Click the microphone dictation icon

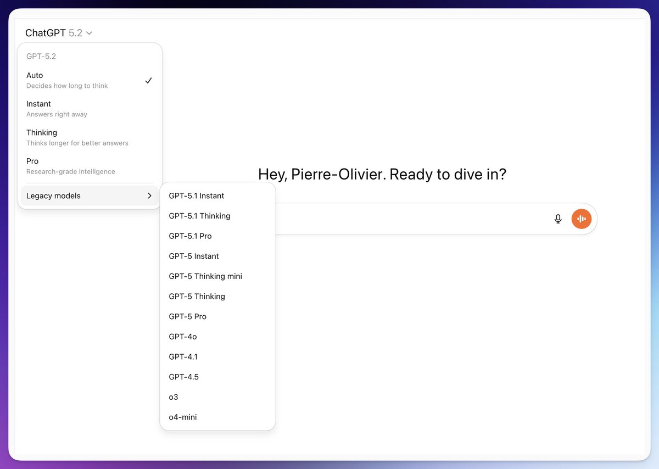click(558, 219)
